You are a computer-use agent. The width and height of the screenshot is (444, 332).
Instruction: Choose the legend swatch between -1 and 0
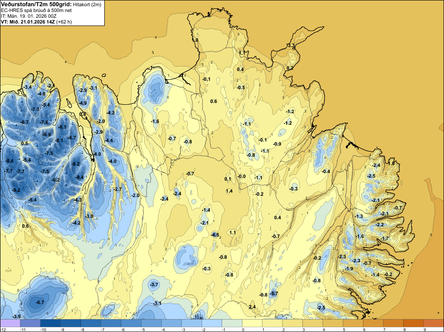pos(232,323)
